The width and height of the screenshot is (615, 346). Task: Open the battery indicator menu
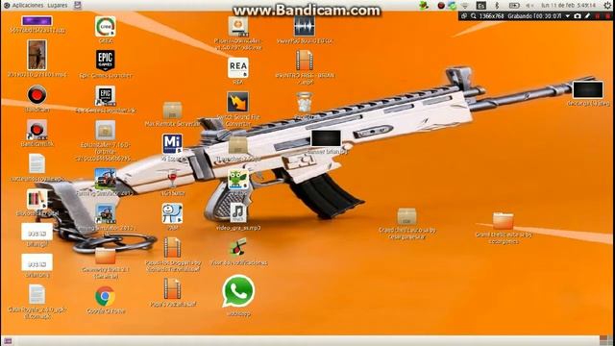(514, 6)
